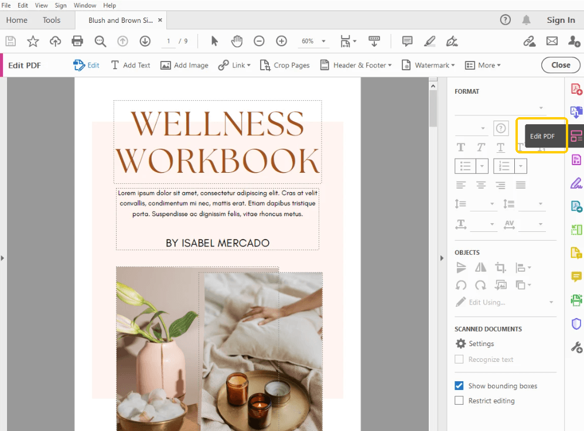This screenshot has height=431, width=584.
Task: Open the Fill & Sign sidebar icon
Action: coord(576,183)
